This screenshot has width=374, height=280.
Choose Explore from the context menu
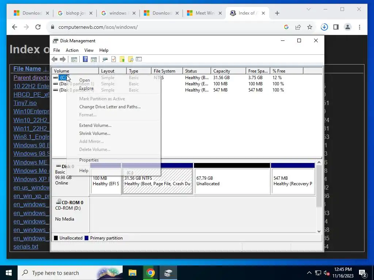pos(114,88)
